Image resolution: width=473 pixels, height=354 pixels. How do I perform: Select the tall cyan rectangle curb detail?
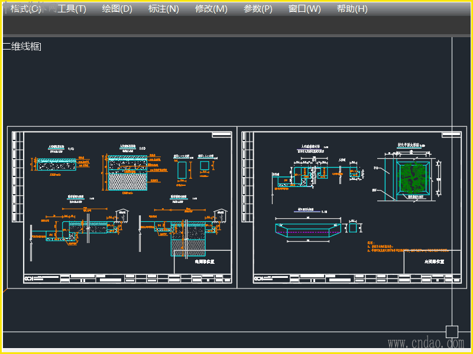(181, 171)
